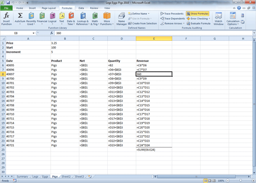Image resolution: width=256 pixels, height=183 pixels.
Task: Click the 100% zoom level button
Action: pyautogui.click(x=221, y=181)
